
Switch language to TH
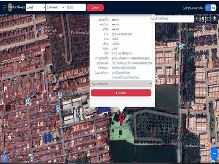coord(208,8)
